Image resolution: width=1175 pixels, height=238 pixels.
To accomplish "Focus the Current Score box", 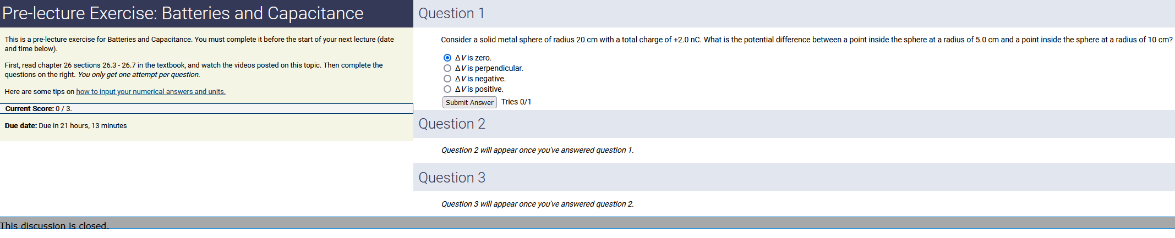I will [206, 109].
